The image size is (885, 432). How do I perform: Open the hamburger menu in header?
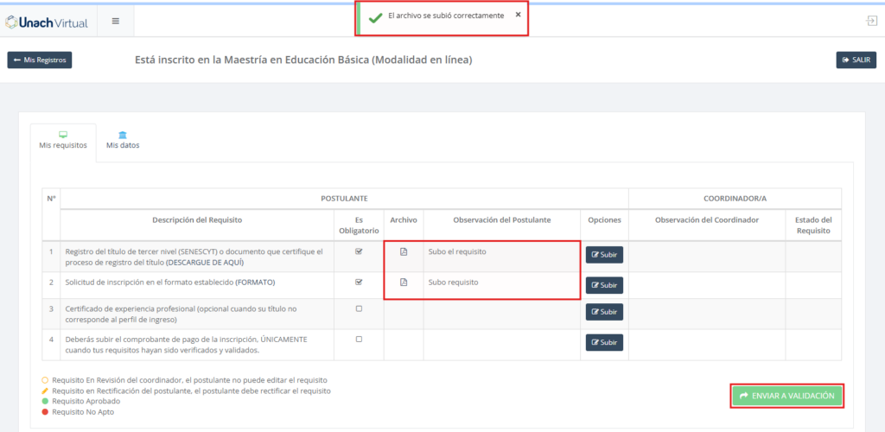(116, 22)
